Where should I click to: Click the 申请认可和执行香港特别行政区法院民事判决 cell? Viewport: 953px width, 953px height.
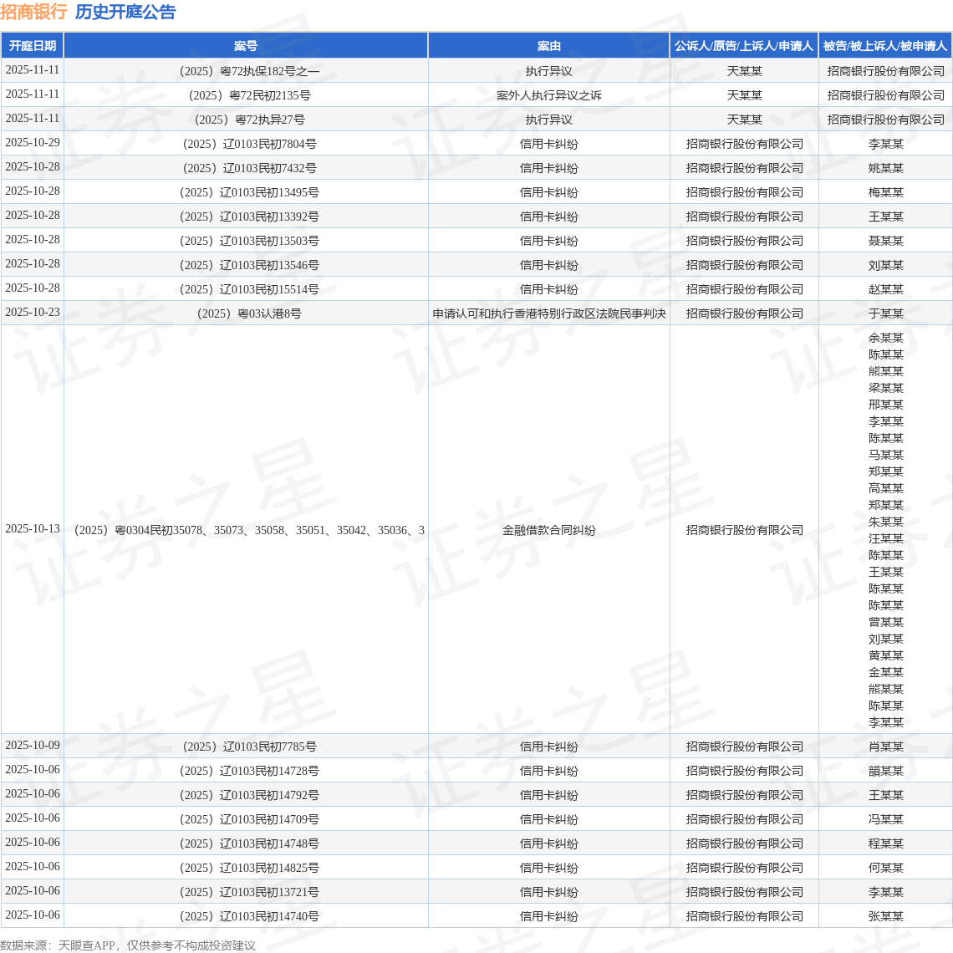point(549,313)
